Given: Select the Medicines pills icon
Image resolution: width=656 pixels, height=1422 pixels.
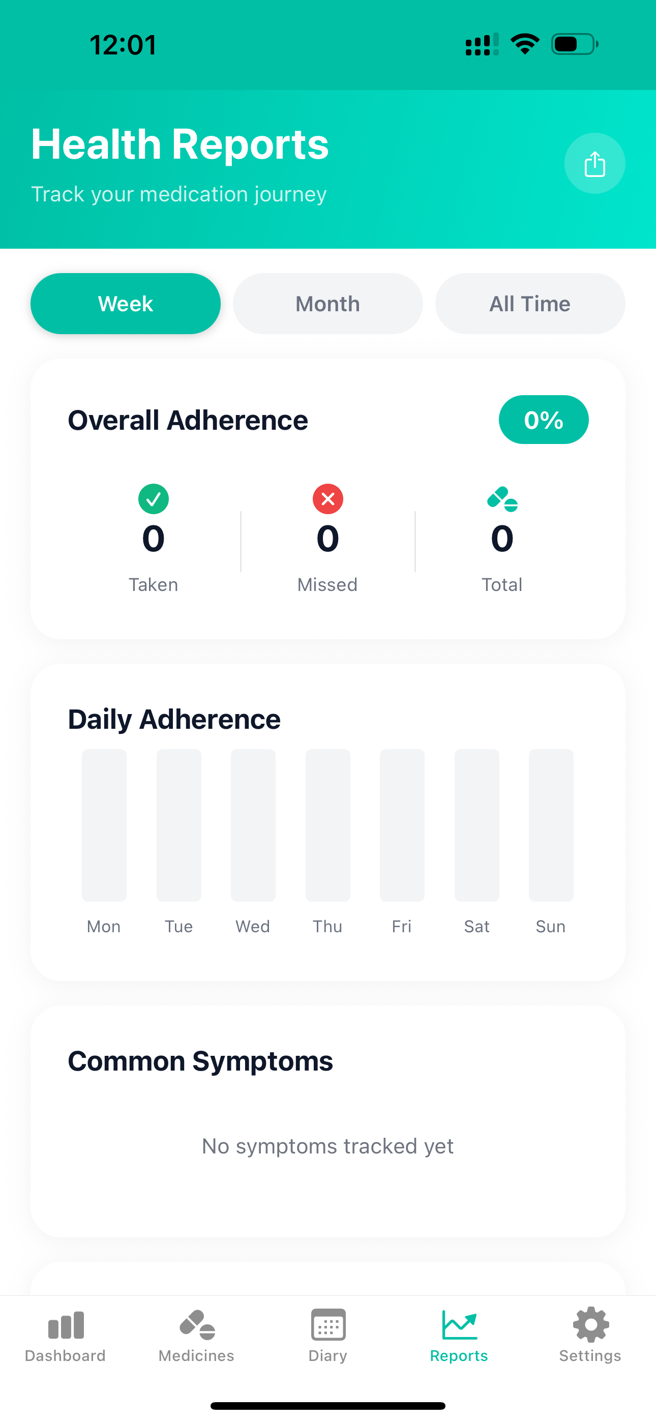Looking at the screenshot, I should point(195,1325).
